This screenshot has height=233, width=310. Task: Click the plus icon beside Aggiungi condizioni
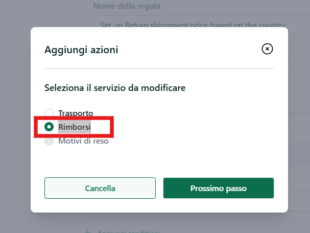(x=88, y=231)
